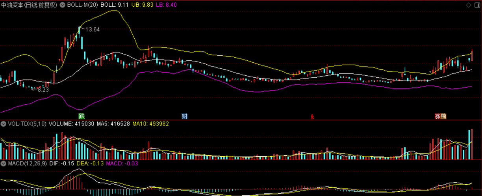Select the magenta LB: 8.40 label
The image size is (482, 196).
[167, 5]
